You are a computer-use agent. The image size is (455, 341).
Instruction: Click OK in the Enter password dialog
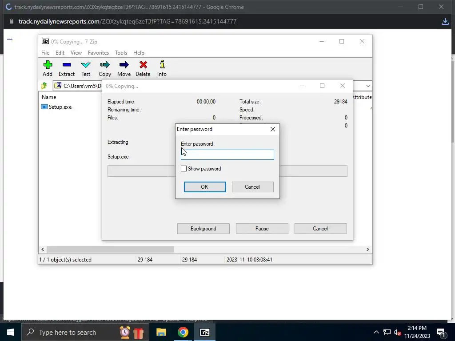click(204, 187)
